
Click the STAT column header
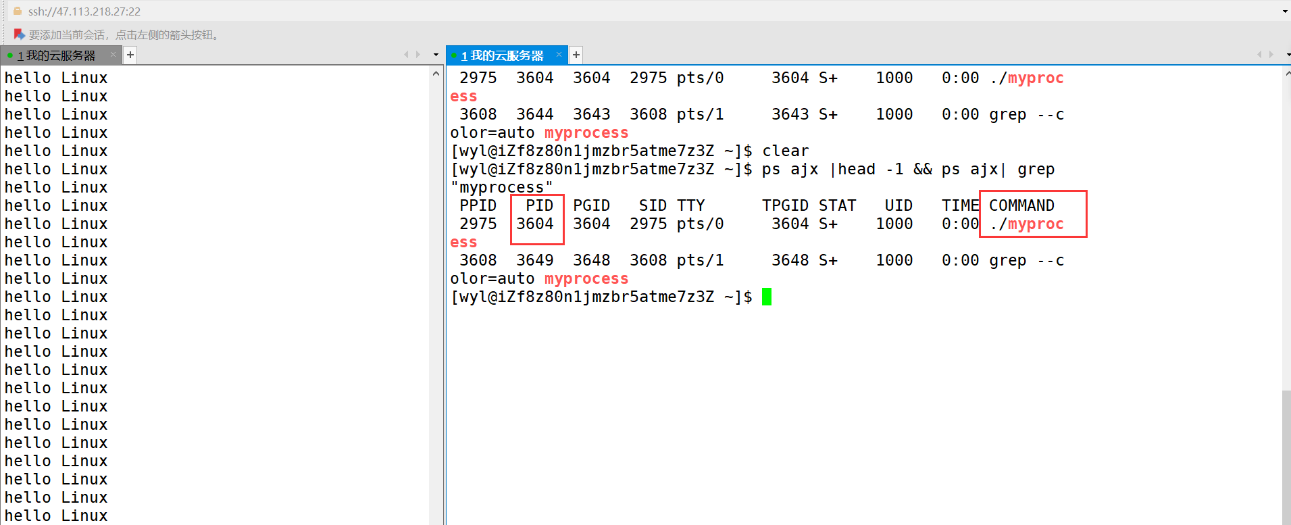pyautogui.click(x=838, y=205)
